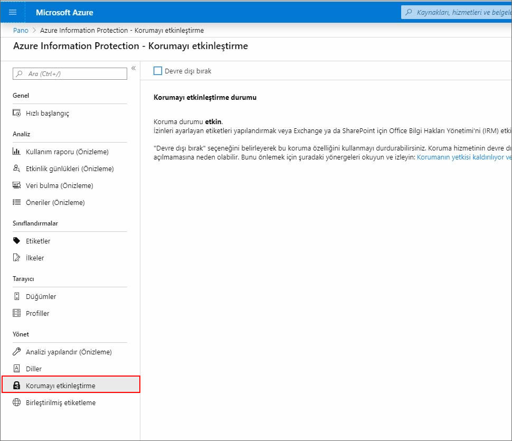Click the İlkeler document icon

click(17, 258)
